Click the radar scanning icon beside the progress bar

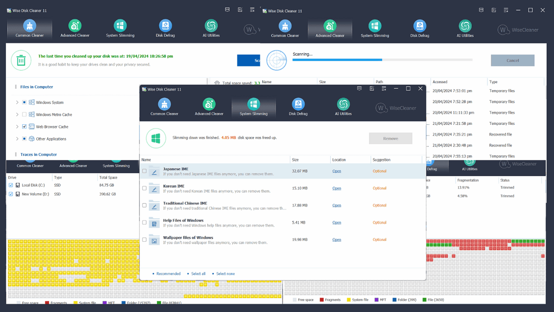coord(277,60)
